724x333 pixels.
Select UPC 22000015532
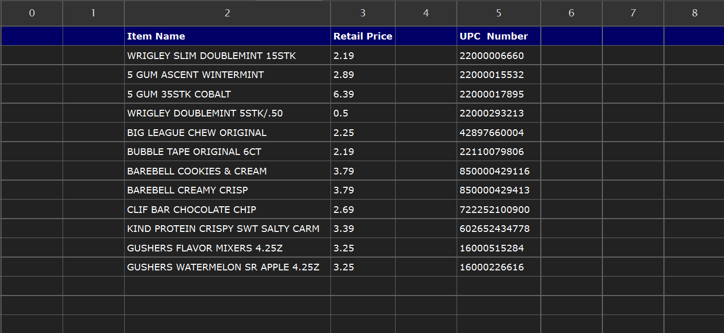[499, 75]
